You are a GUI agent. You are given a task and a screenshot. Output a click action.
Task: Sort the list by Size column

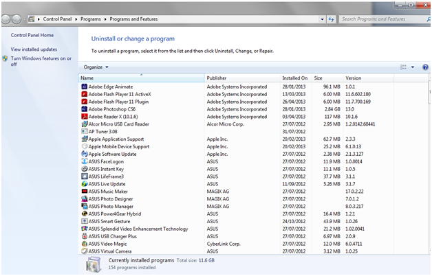(327, 78)
